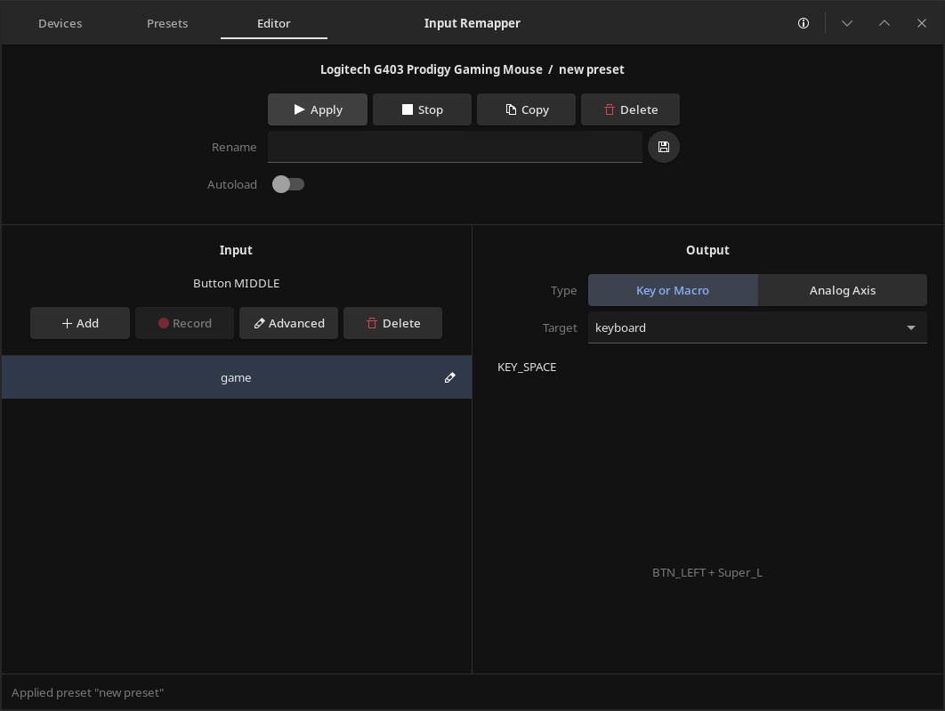Select Key or Macro output type
The width and height of the screenshot is (945, 711).
673,290
